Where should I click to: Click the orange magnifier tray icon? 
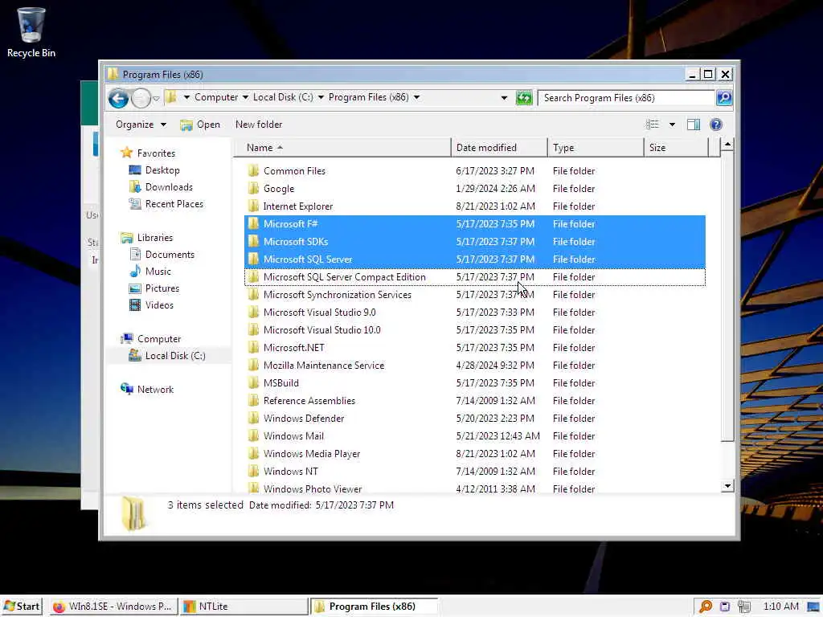(x=706, y=607)
